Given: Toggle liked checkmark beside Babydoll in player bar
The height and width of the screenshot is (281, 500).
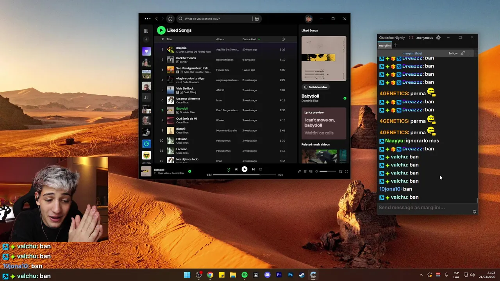Looking at the screenshot, I should (x=189, y=171).
